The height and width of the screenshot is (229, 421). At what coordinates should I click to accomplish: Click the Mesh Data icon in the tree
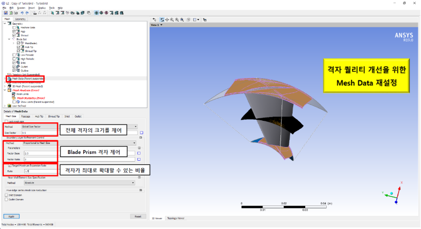pos(9,79)
